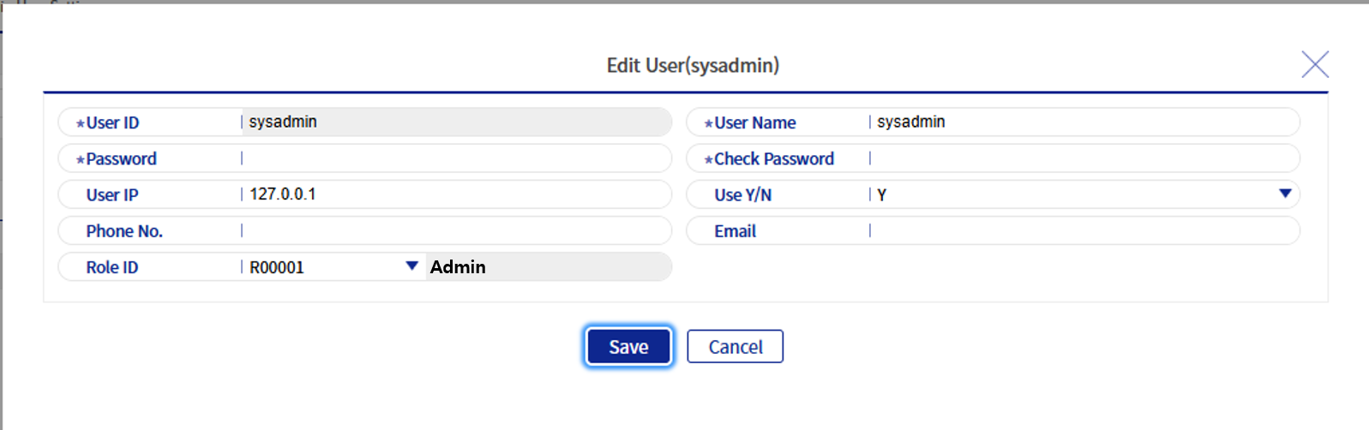The width and height of the screenshot is (1369, 430).
Task: Close the Edit User dialog
Action: click(1314, 64)
